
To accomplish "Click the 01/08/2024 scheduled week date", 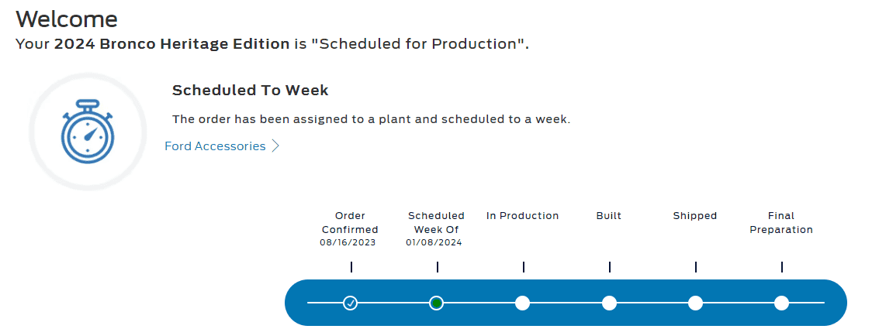I will 434,243.
